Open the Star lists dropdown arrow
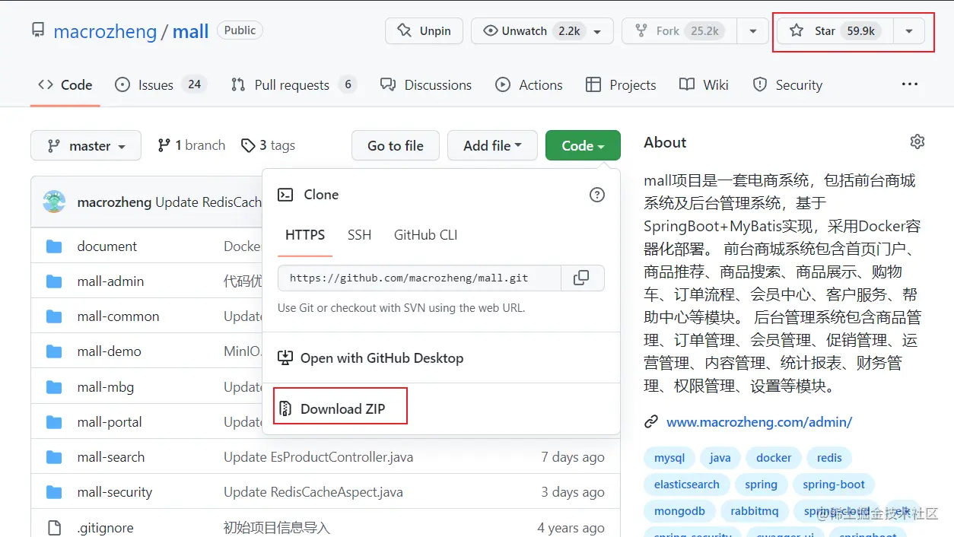Image resolution: width=954 pixels, height=537 pixels. pos(909,31)
